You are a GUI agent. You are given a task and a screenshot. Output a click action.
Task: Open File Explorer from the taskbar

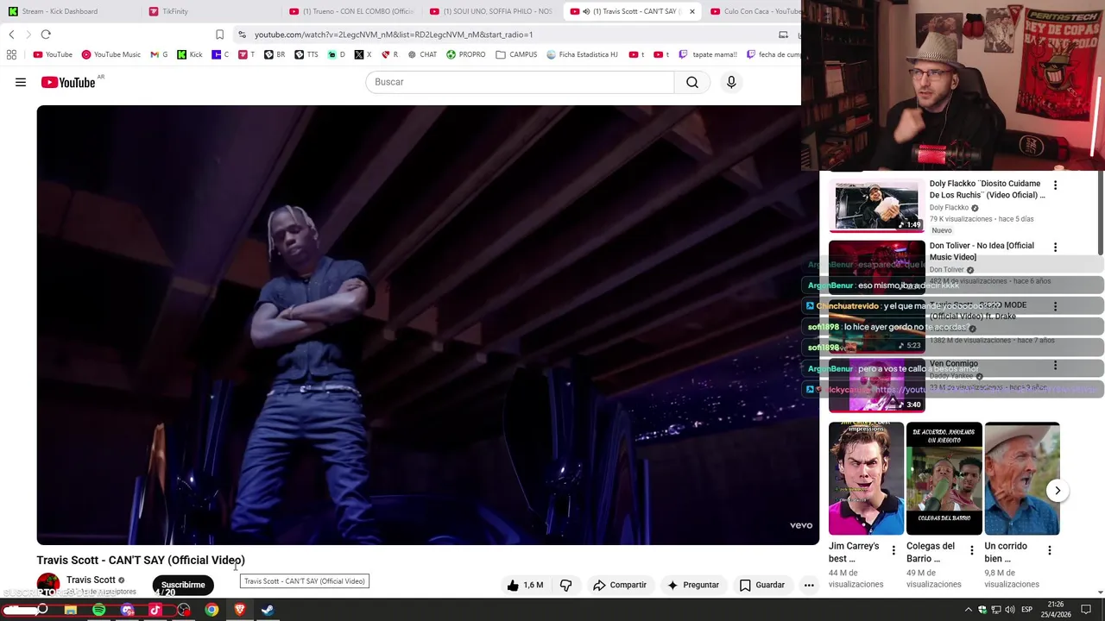point(71,610)
